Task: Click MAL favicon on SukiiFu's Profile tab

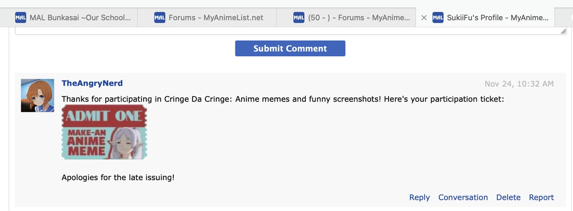Action: (x=438, y=18)
